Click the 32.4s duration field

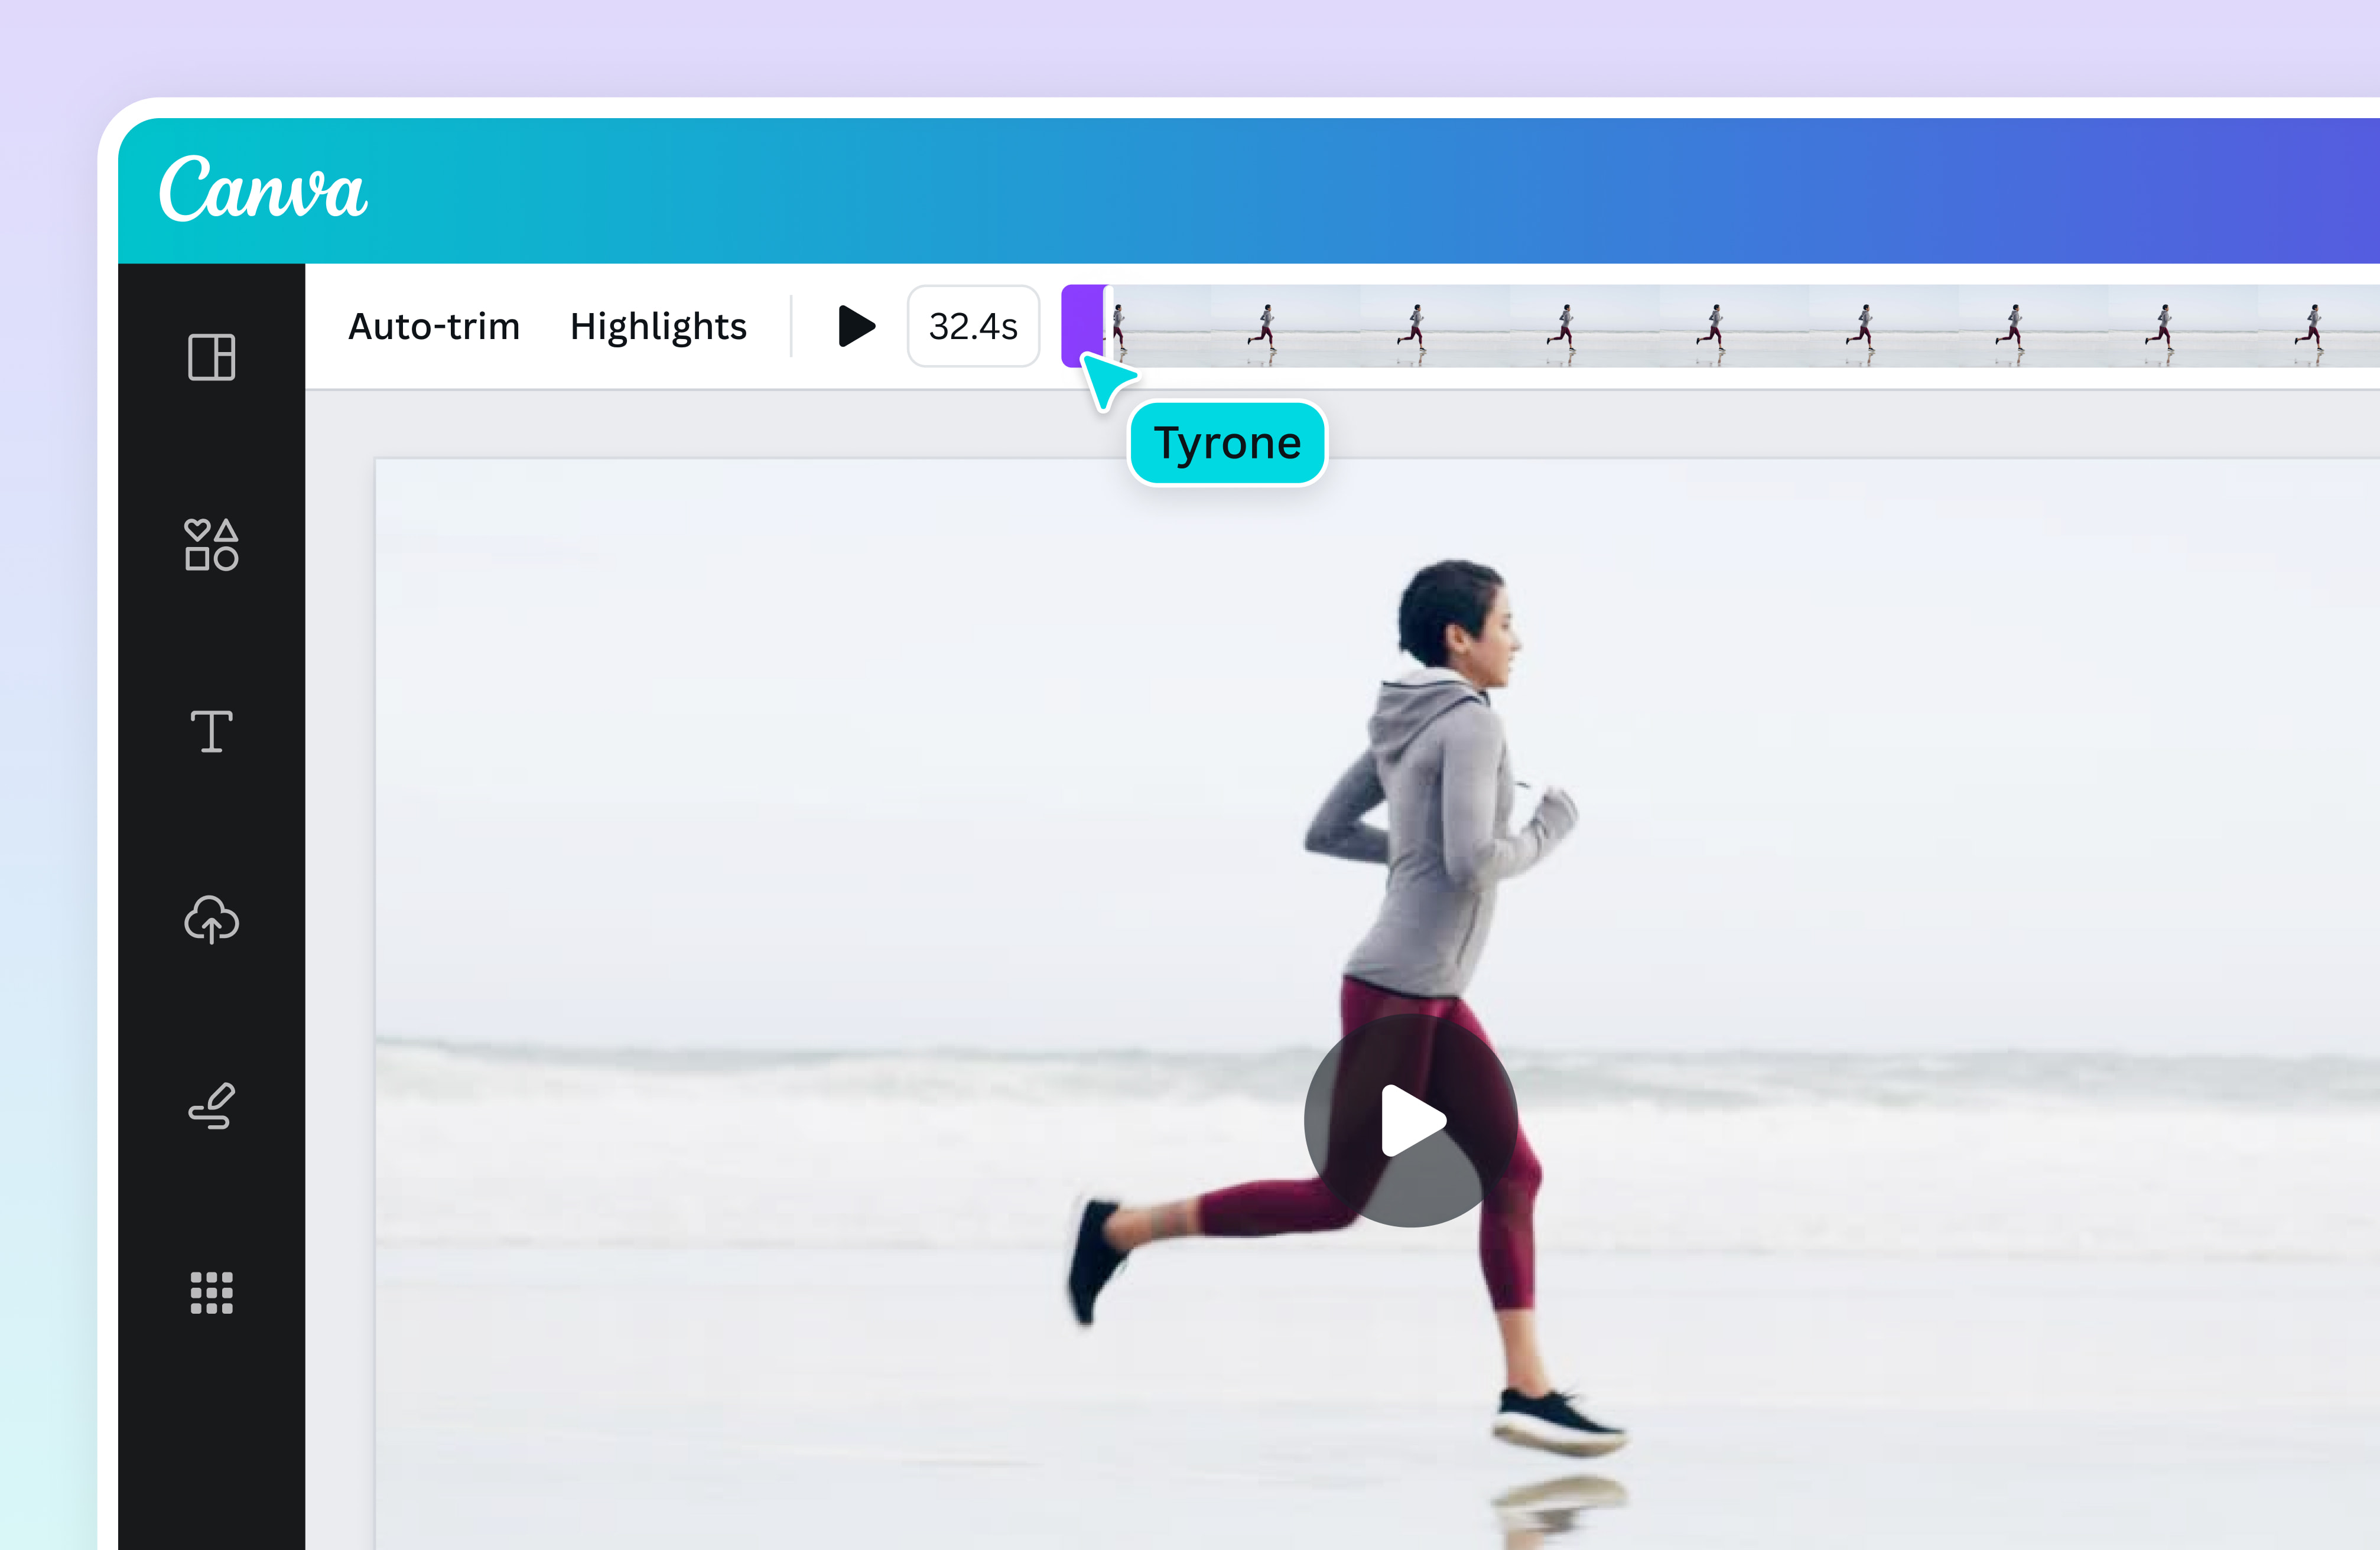click(973, 326)
